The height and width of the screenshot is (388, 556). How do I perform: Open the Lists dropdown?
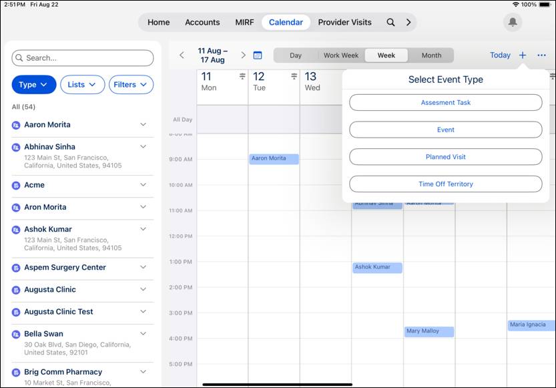click(82, 85)
